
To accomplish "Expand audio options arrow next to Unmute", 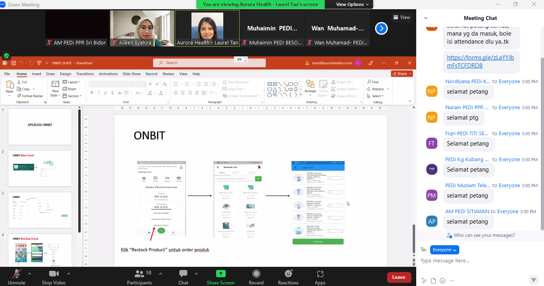I will click(30, 274).
